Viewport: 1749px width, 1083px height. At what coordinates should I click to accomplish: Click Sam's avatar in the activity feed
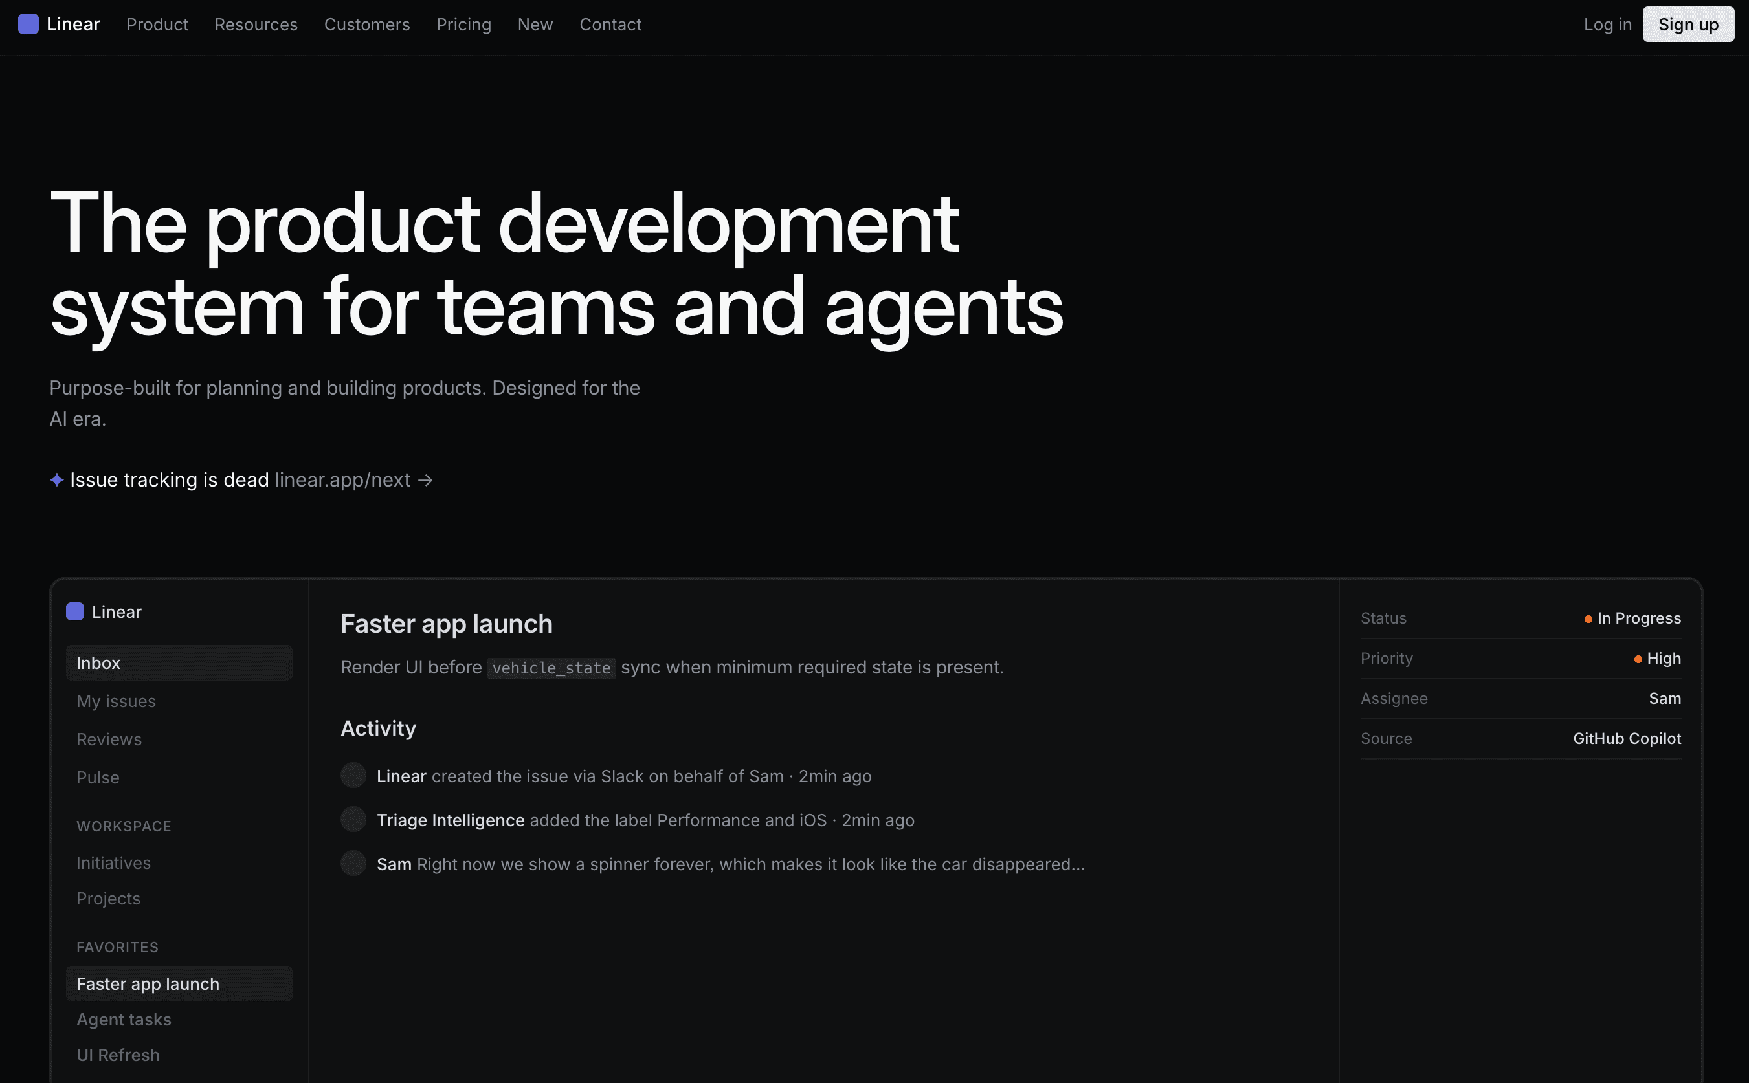(353, 864)
